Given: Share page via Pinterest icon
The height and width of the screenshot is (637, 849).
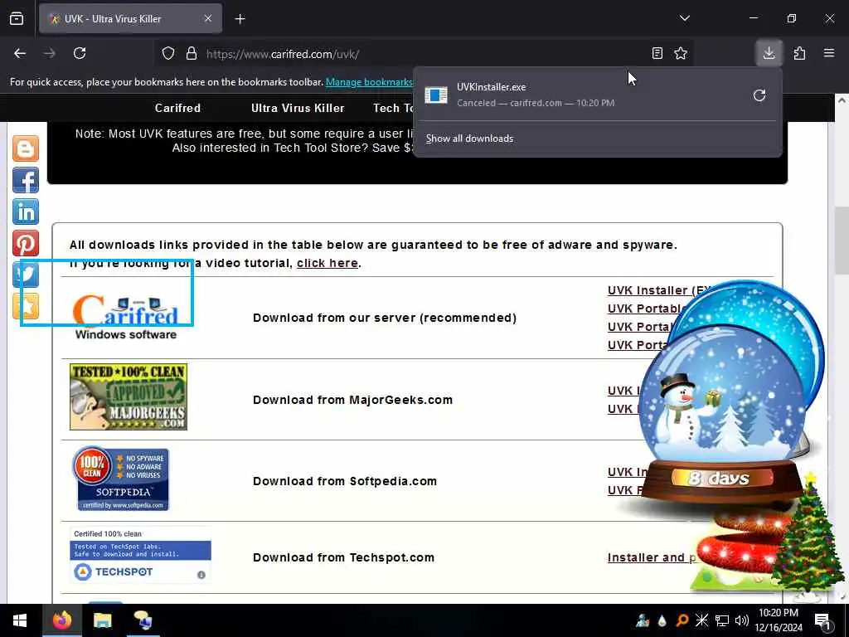Looking at the screenshot, I should (26, 243).
